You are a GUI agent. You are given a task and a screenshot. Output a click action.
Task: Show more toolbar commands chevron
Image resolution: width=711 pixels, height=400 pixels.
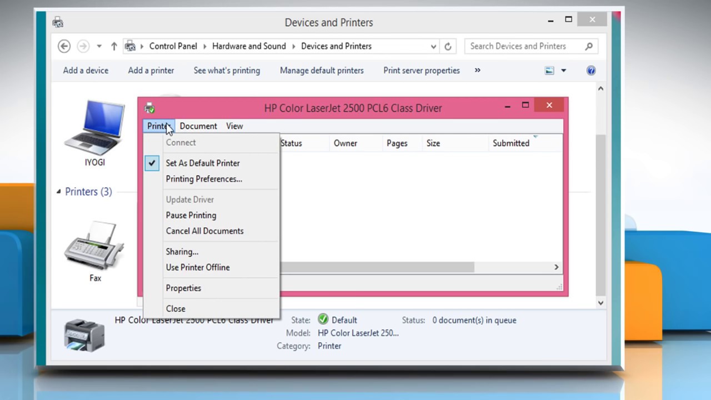coord(478,70)
